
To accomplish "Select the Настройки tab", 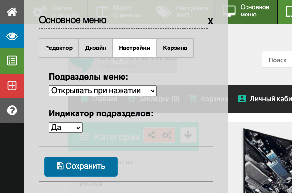I will 135,48.
